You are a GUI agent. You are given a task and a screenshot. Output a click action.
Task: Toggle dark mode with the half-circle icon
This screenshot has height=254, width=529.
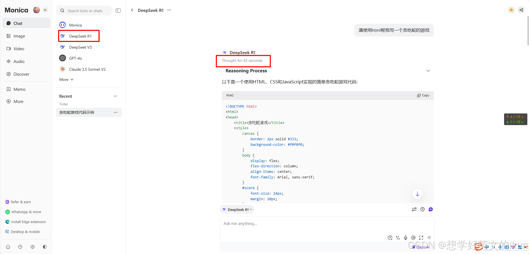(x=45, y=247)
